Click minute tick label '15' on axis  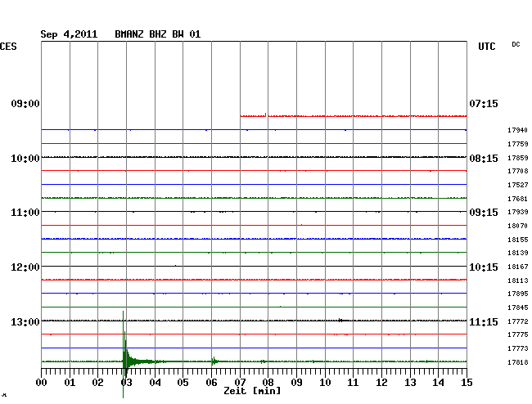tap(467, 382)
